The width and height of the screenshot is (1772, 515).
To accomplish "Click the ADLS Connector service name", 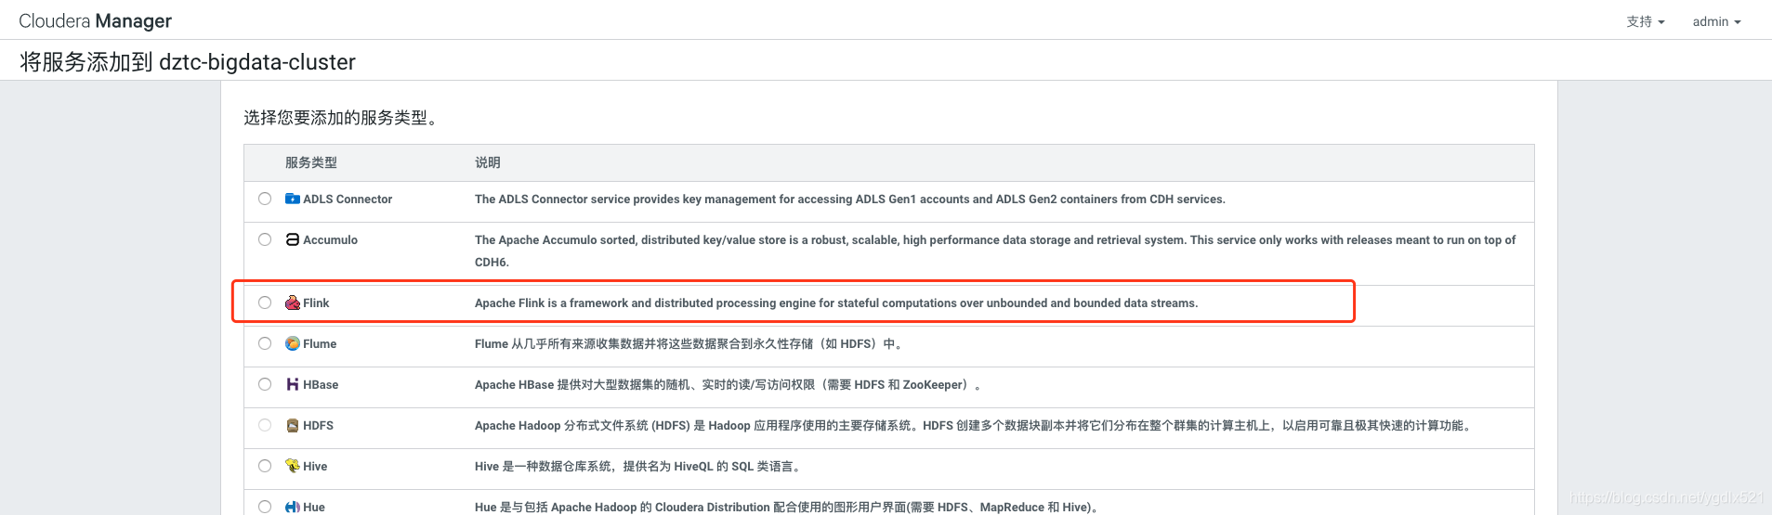I will pyautogui.click(x=348, y=200).
